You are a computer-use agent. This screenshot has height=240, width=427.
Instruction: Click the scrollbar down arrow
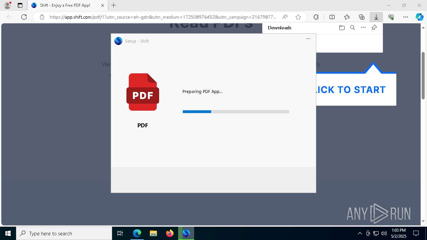(x=423, y=221)
